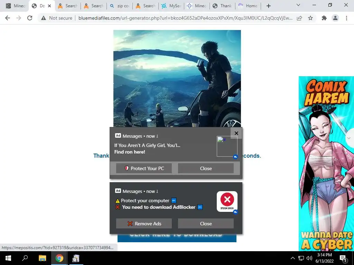Screen dimensions: 354x265
Task: Expand the tab search chevron
Action: point(298,5)
